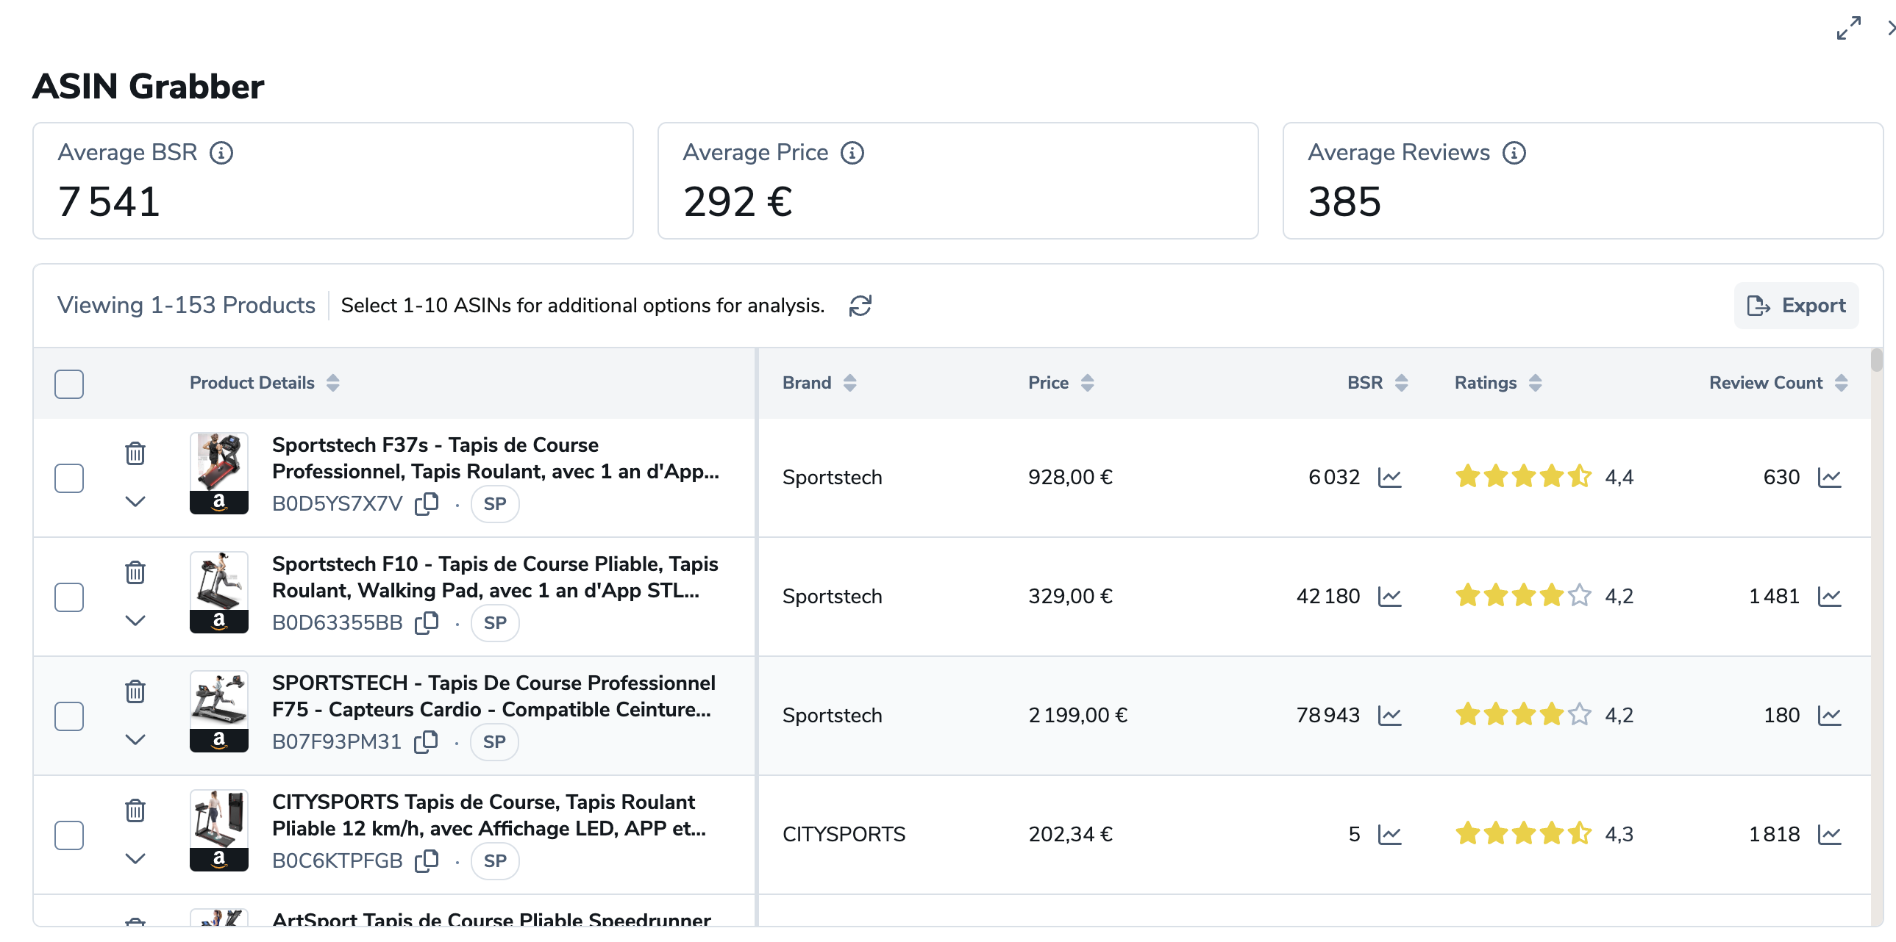Copy ASIN B0C6KTPFGB
The image size is (1896, 942).
[x=427, y=861]
